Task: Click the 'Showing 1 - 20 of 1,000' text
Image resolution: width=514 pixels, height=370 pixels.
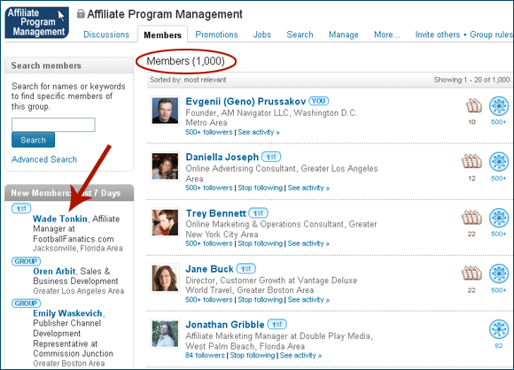Action: click(471, 80)
